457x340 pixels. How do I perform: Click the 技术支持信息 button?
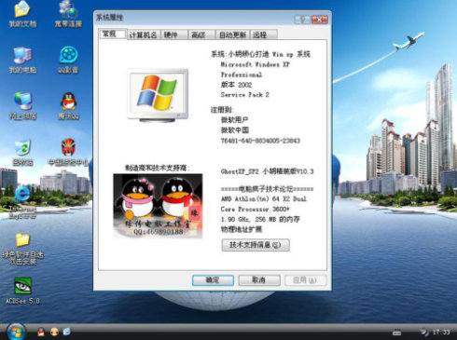point(256,245)
